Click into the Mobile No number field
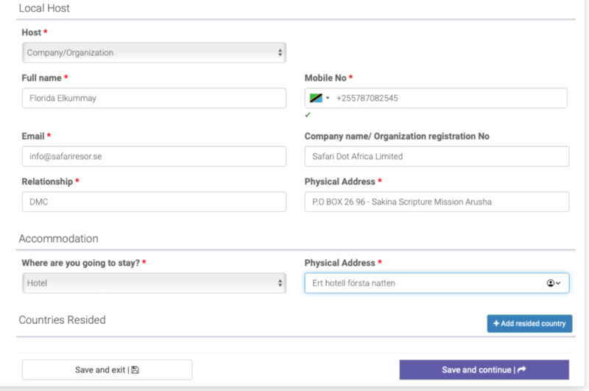The height and width of the screenshot is (391, 589). (448, 98)
